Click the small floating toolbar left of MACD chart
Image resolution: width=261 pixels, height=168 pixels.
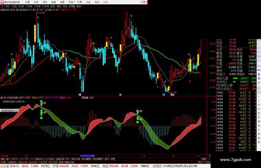pyautogui.click(x=9, y=110)
